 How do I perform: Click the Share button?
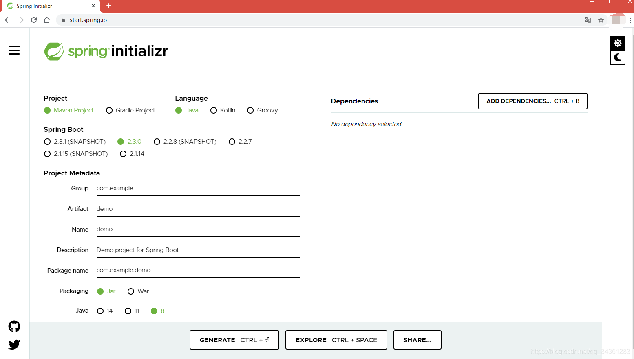(x=418, y=340)
